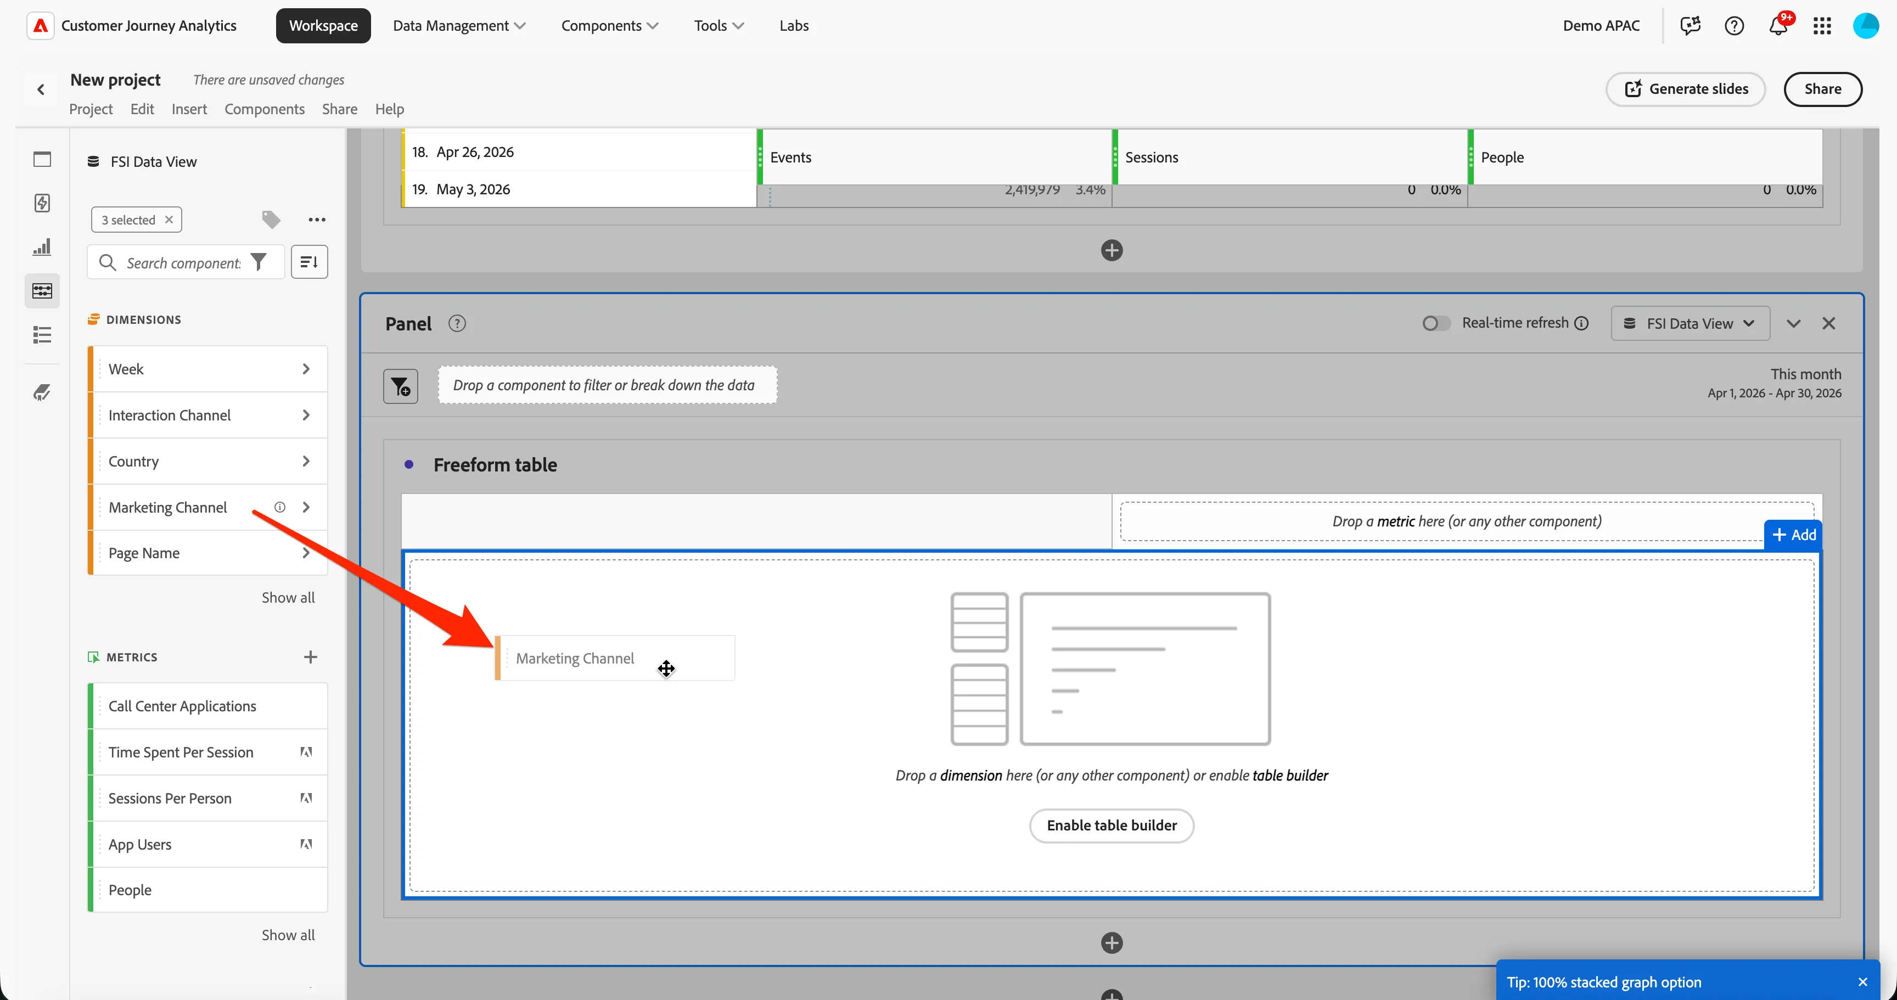
Task: Click the panel filter builder icon
Action: tap(401, 386)
